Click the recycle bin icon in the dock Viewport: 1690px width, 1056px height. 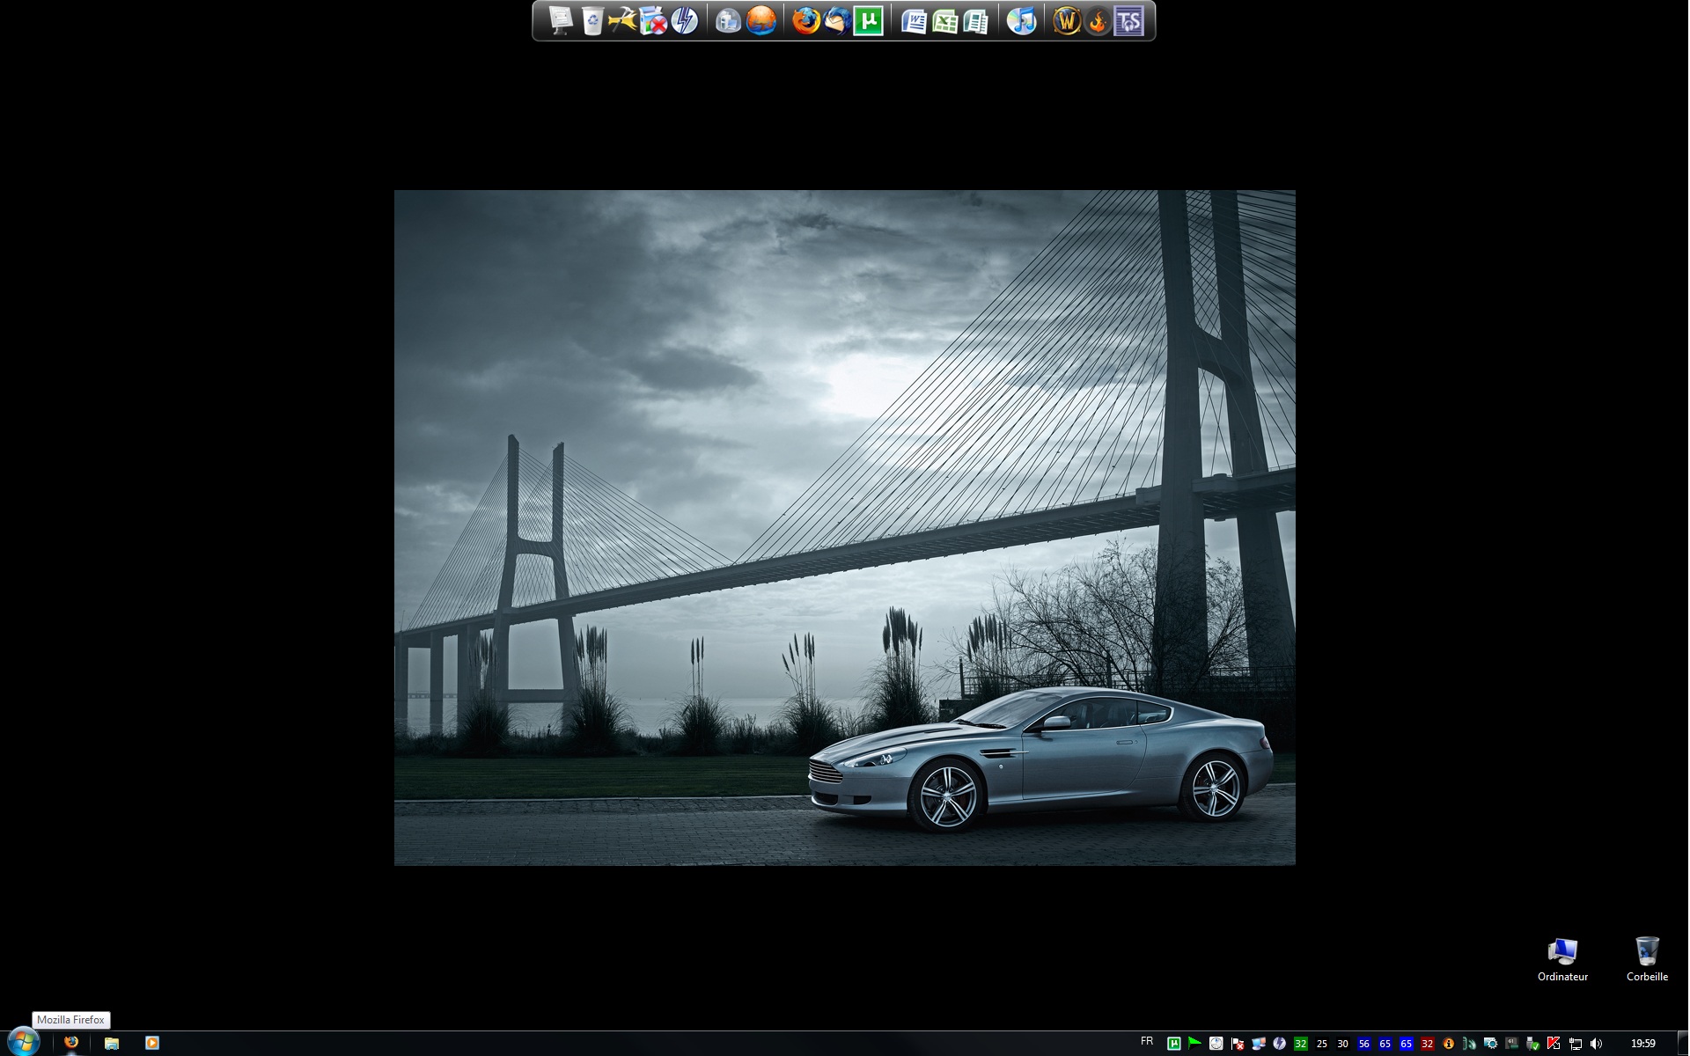point(592,20)
